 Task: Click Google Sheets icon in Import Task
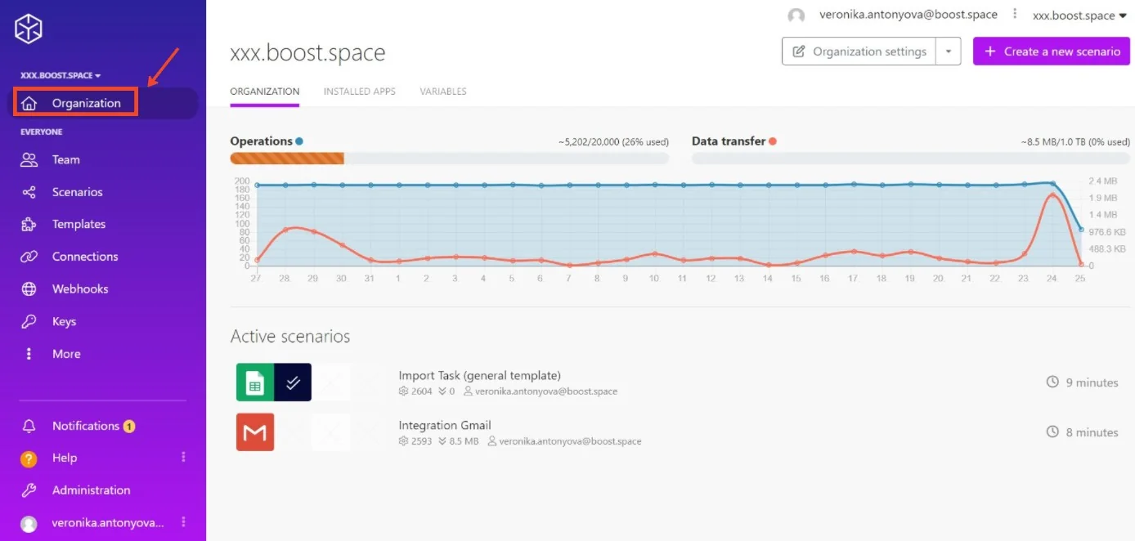coord(255,382)
